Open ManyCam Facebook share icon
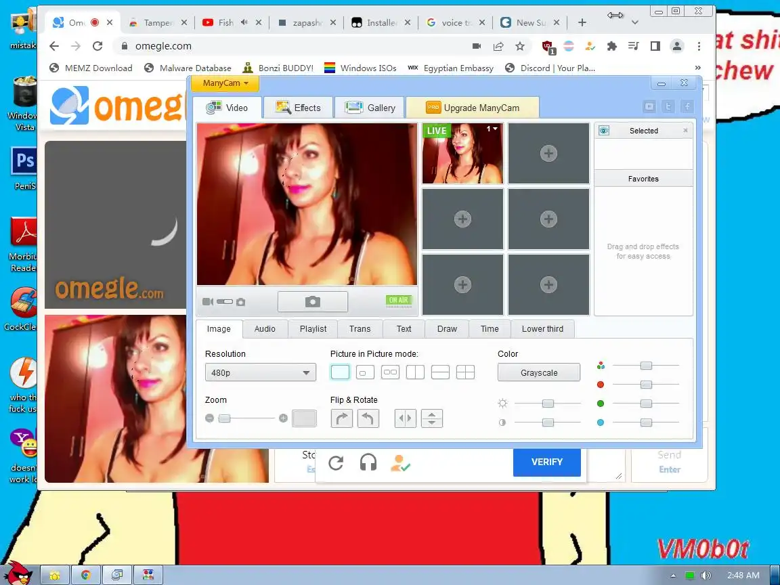 coord(687,106)
